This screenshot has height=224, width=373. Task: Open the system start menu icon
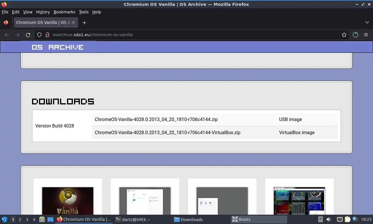(x=5, y=219)
